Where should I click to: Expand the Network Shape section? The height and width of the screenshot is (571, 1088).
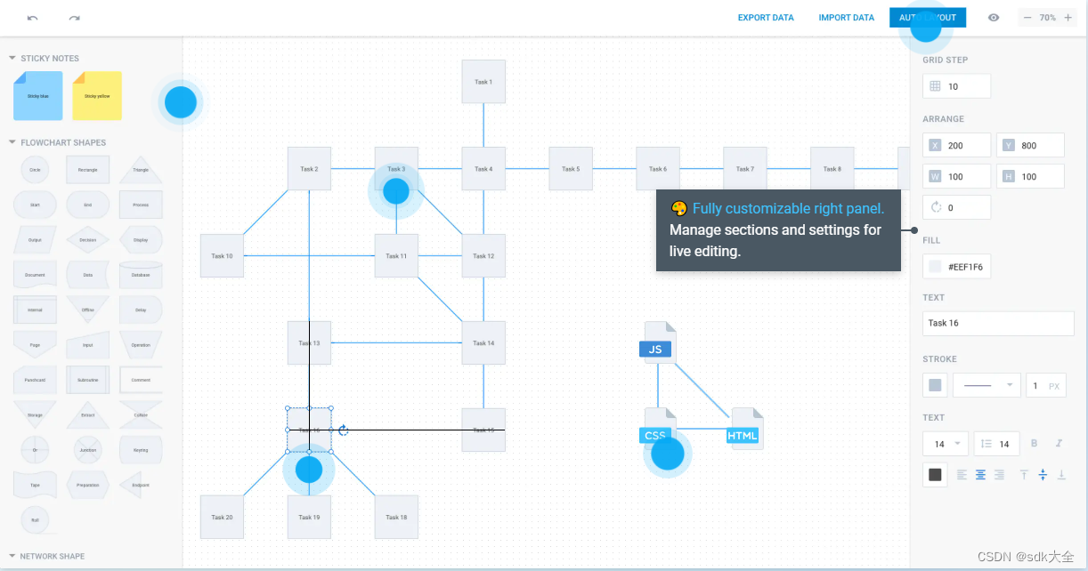pos(11,556)
